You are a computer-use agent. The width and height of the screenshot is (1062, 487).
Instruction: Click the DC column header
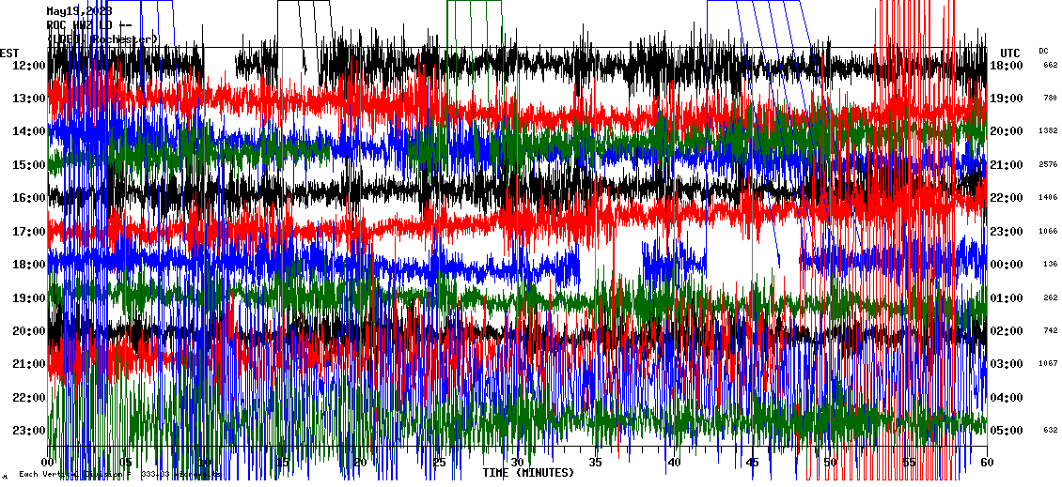point(1043,51)
